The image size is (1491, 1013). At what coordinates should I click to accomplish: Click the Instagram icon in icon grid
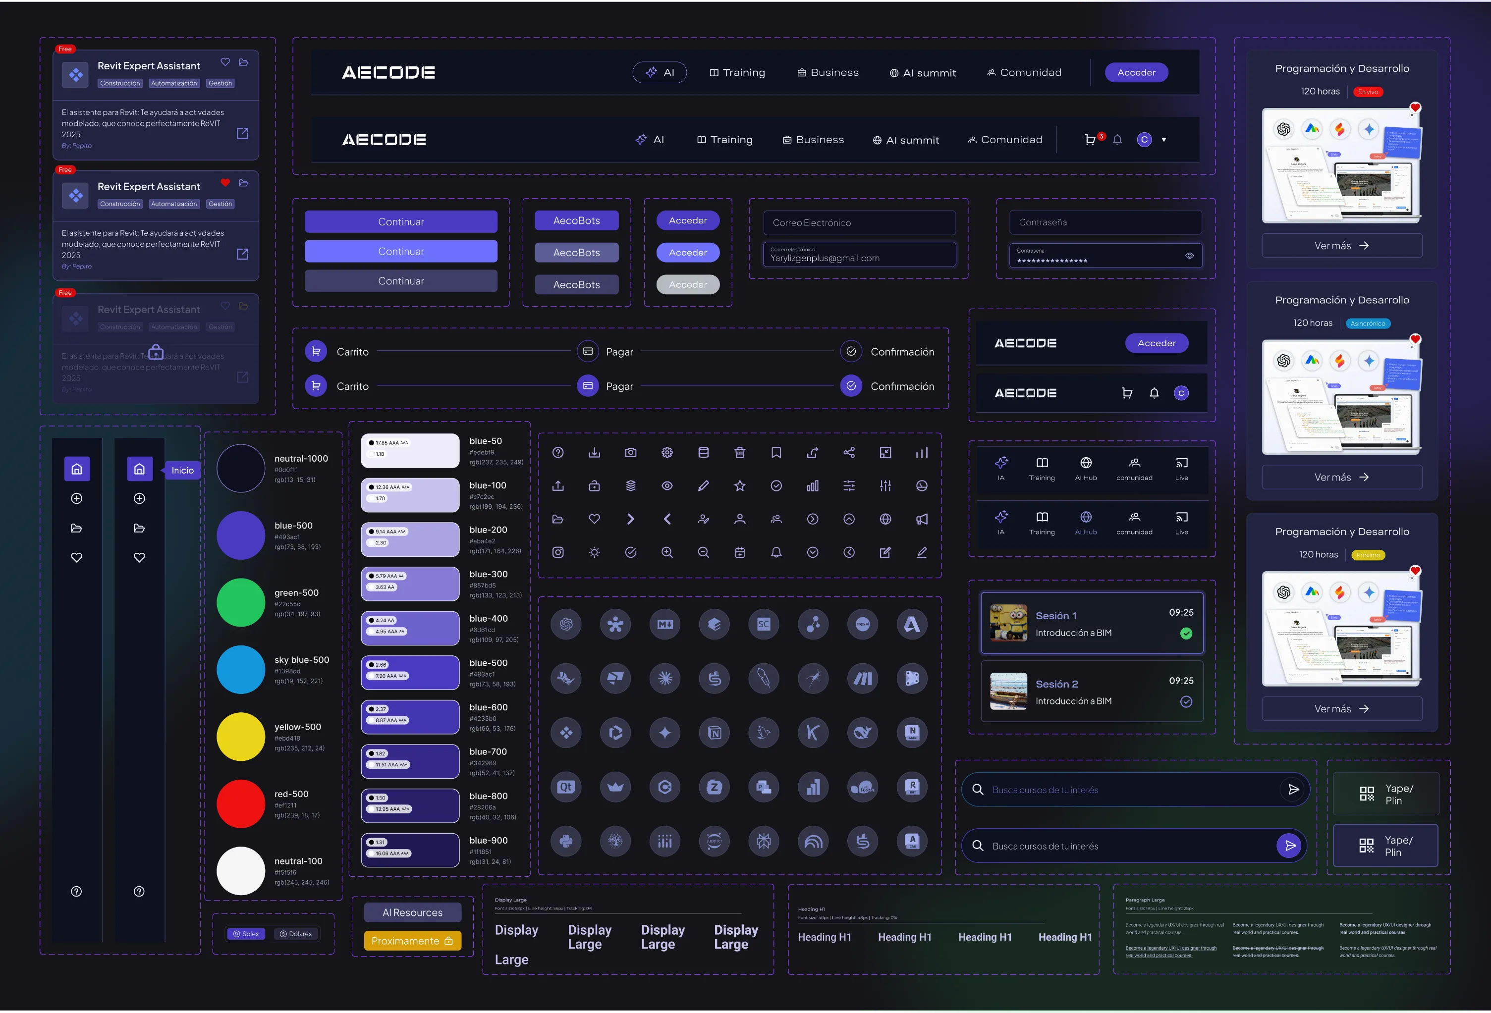tap(558, 552)
